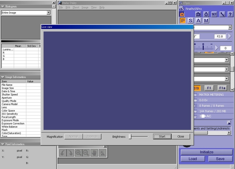Open the Help menu in Studio Utility

[x=102, y=7]
